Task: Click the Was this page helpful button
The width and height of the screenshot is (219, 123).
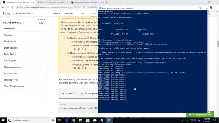Action: [x=200, y=114]
